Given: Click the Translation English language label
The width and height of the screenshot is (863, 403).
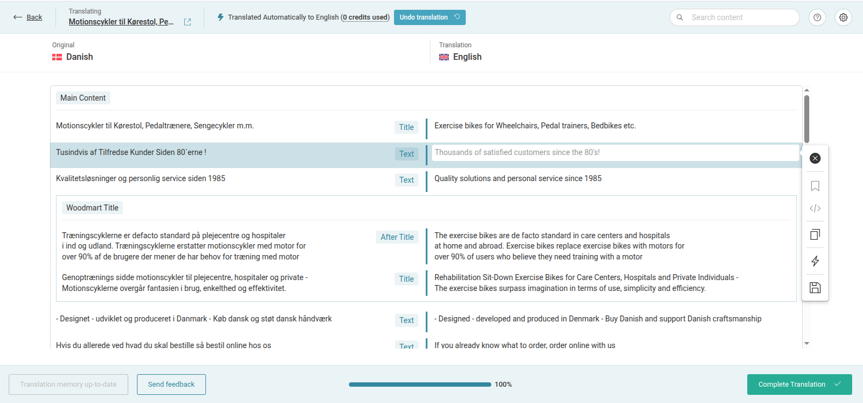Looking at the screenshot, I should [467, 57].
